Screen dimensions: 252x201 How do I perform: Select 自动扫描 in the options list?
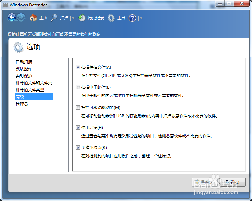(24, 62)
